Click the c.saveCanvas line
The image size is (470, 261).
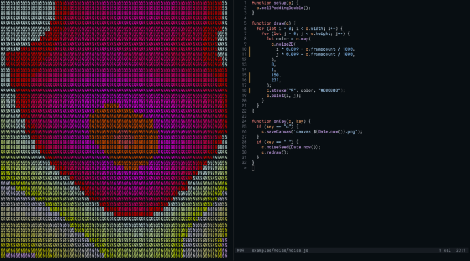click(x=308, y=131)
